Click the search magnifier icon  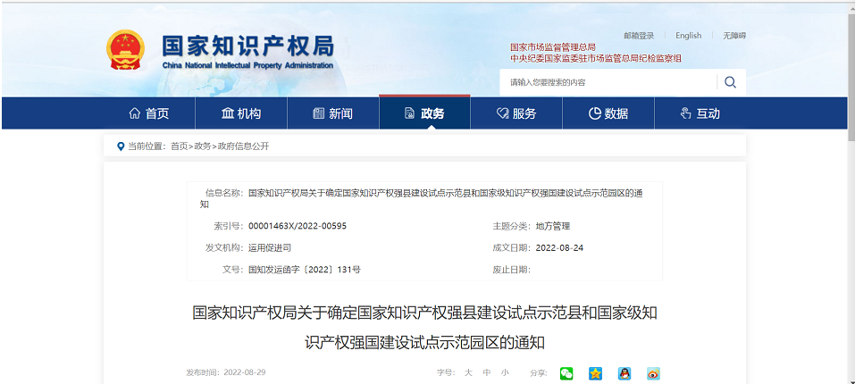pyautogui.click(x=730, y=82)
